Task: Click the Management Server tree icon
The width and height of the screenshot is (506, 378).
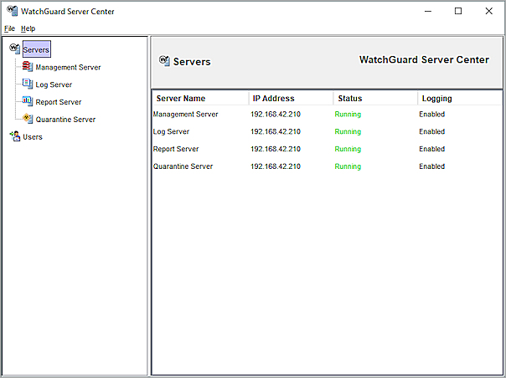Action: [x=28, y=67]
